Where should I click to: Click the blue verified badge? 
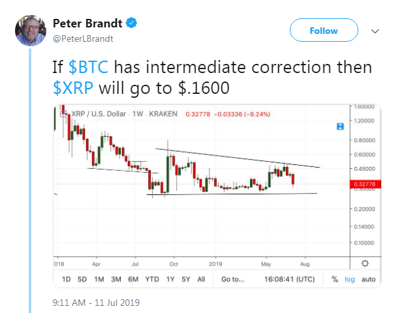click(x=131, y=24)
